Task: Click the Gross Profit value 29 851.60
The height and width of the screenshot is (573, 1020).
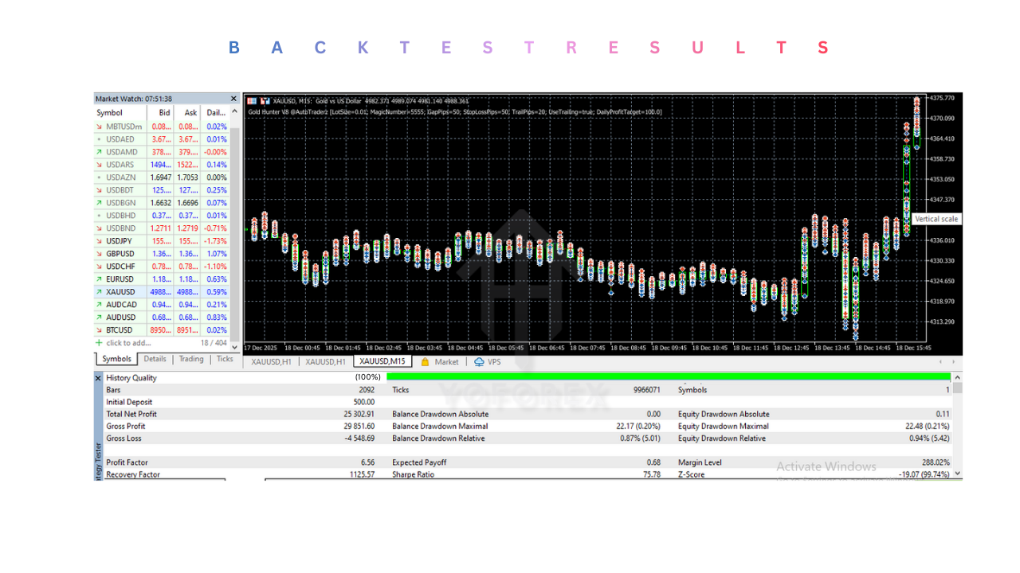Action: point(359,426)
